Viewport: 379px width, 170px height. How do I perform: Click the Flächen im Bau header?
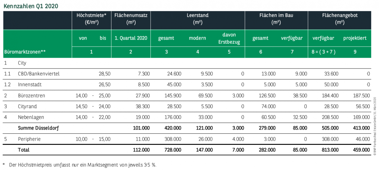276,19
